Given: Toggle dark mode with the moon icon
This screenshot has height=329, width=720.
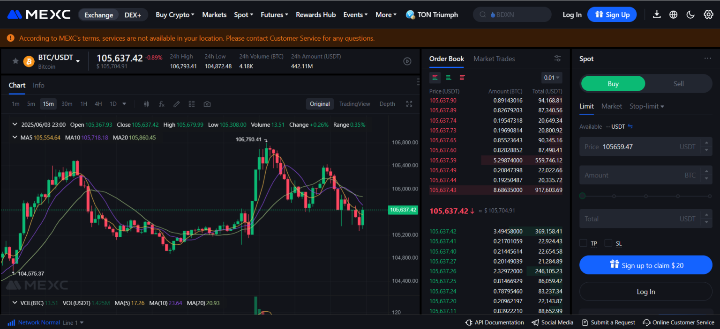Looking at the screenshot, I should (690, 15).
